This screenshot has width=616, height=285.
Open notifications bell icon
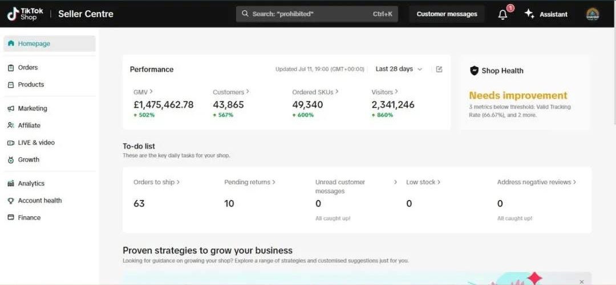[x=502, y=14]
